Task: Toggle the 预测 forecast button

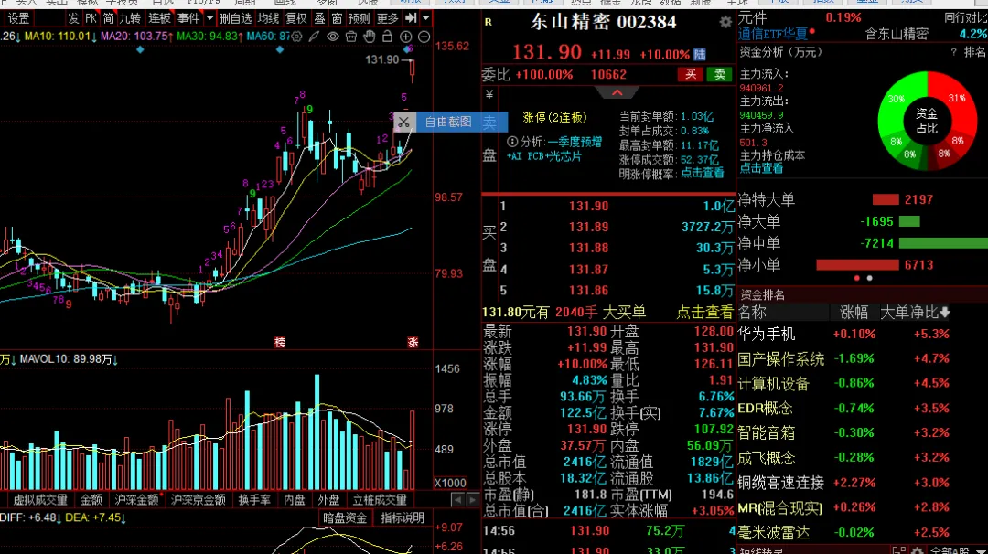Action: pos(360,19)
